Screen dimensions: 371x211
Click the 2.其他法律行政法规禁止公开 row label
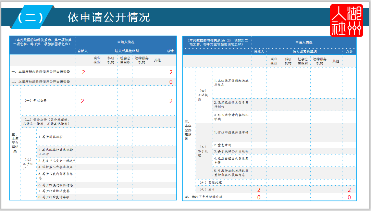(x=56, y=152)
